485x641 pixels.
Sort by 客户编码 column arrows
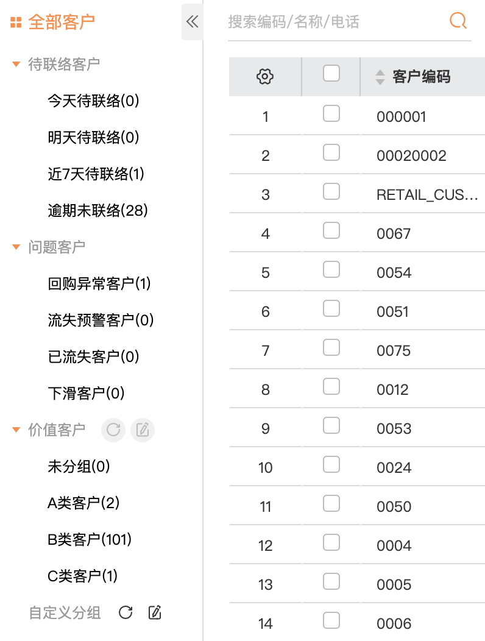tap(380, 77)
